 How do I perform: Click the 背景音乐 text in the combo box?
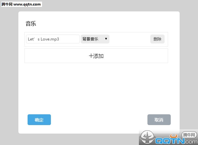90,39
